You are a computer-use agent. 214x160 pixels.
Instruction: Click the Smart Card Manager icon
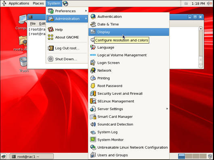click(93, 116)
